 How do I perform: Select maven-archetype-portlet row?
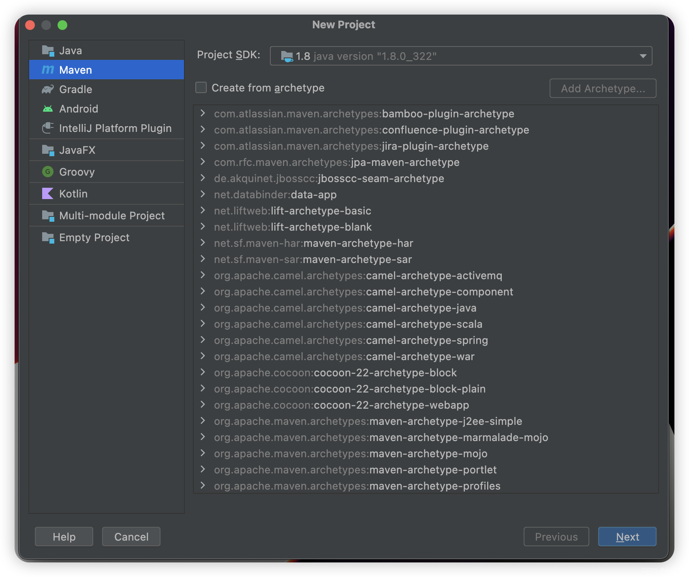click(426, 469)
